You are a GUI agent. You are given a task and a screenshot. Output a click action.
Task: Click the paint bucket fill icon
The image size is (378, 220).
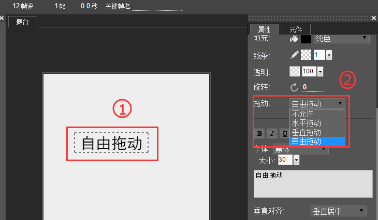[x=294, y=39]
